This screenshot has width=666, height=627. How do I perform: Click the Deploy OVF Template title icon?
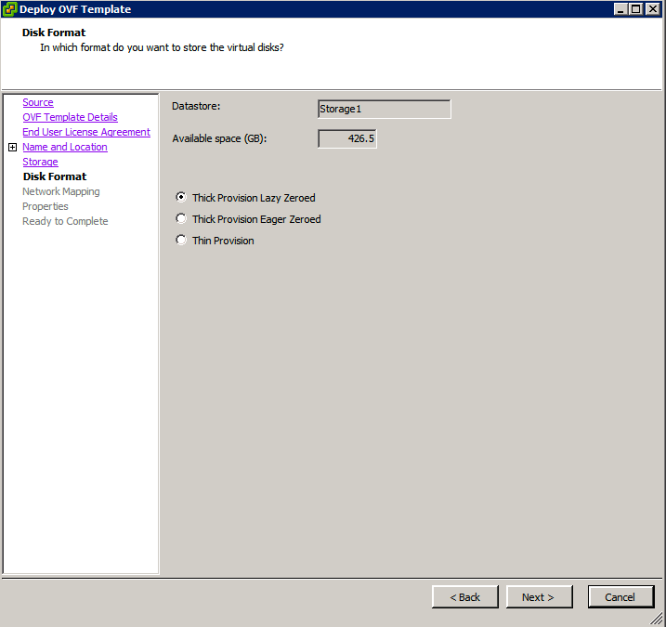pyautogui.click(x=9, y=9)
